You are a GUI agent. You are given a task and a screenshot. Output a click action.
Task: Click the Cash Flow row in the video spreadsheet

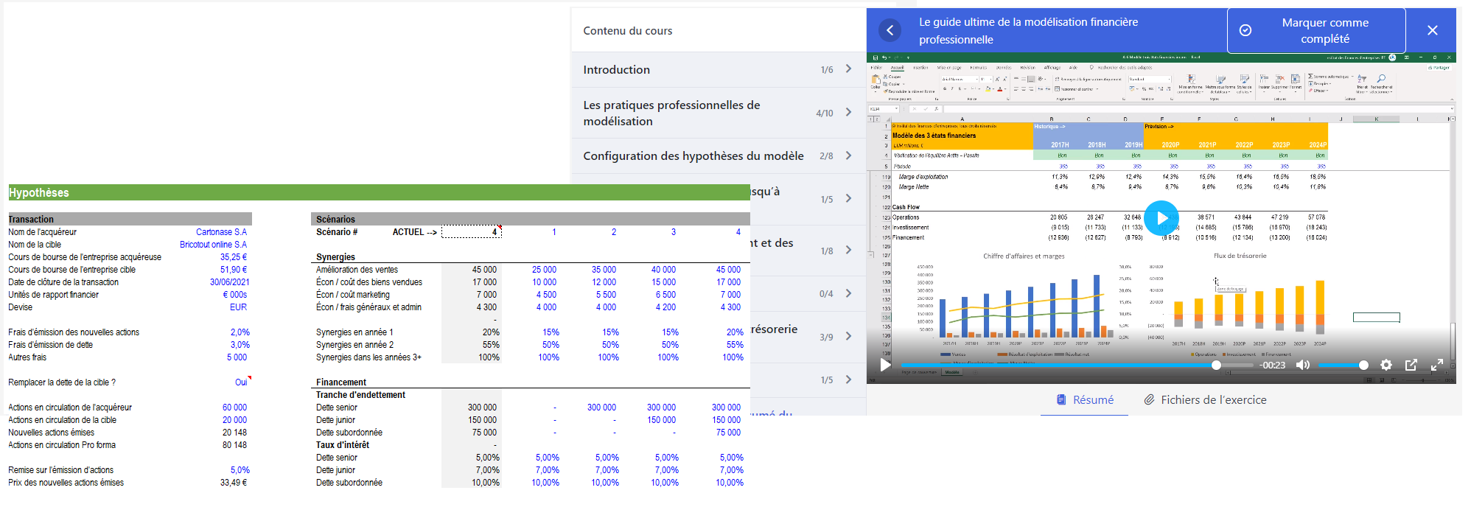(x=906, y=207)
